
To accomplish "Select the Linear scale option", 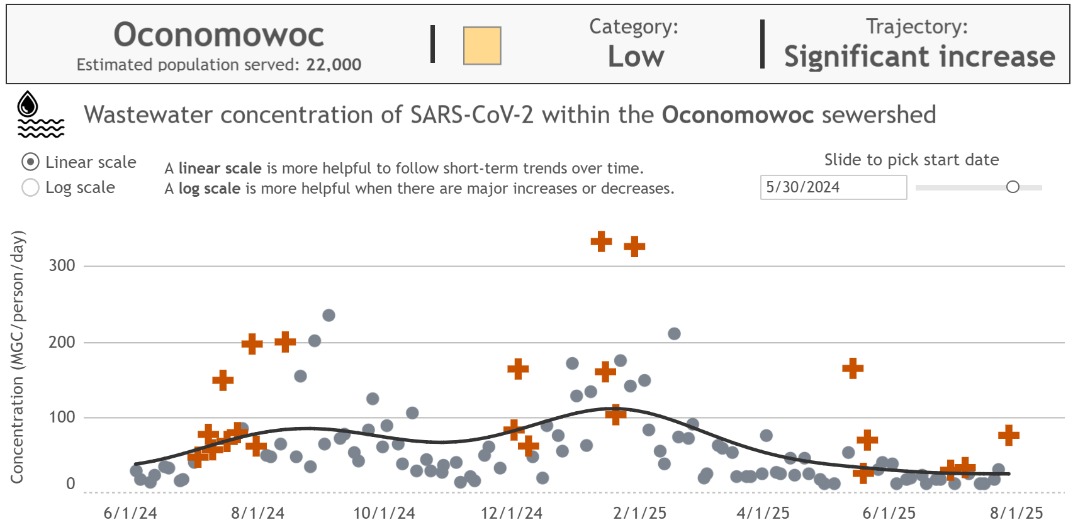I will pyautogui.click(x=29, y=162).
